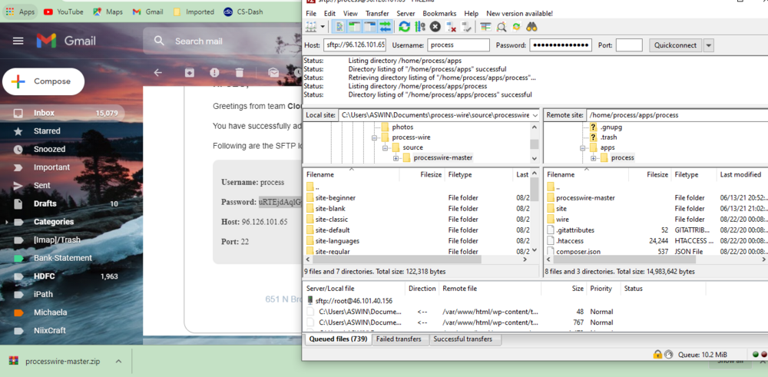Click the Quickconnect button
The width and height of the screenshot is (768, 377).
(674, 45)
